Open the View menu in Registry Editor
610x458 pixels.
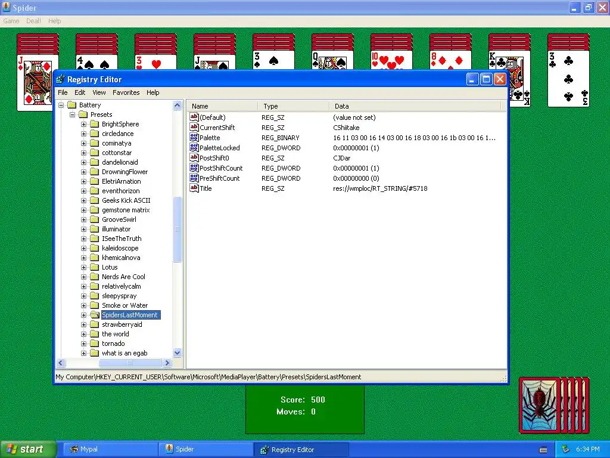click(x=99, y=92)
